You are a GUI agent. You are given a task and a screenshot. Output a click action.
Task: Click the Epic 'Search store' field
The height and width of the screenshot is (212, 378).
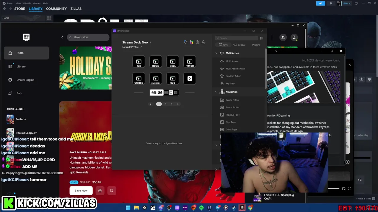coord(88,37)
